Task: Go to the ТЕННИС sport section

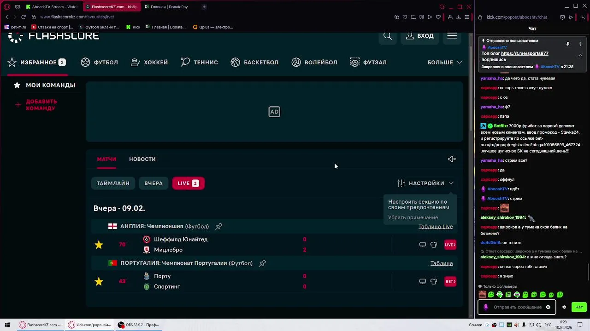Action: [199, 62]
